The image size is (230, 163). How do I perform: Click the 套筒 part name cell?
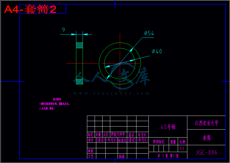click(206, 138)
